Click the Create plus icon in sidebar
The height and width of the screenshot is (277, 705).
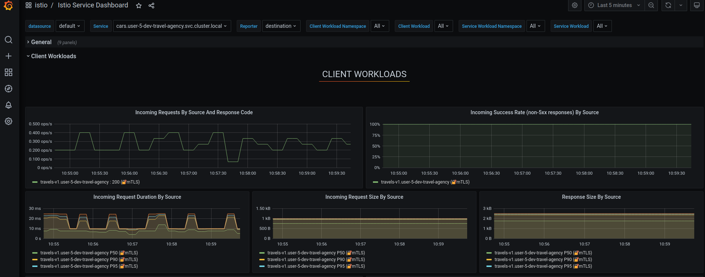tap(9, 56)
